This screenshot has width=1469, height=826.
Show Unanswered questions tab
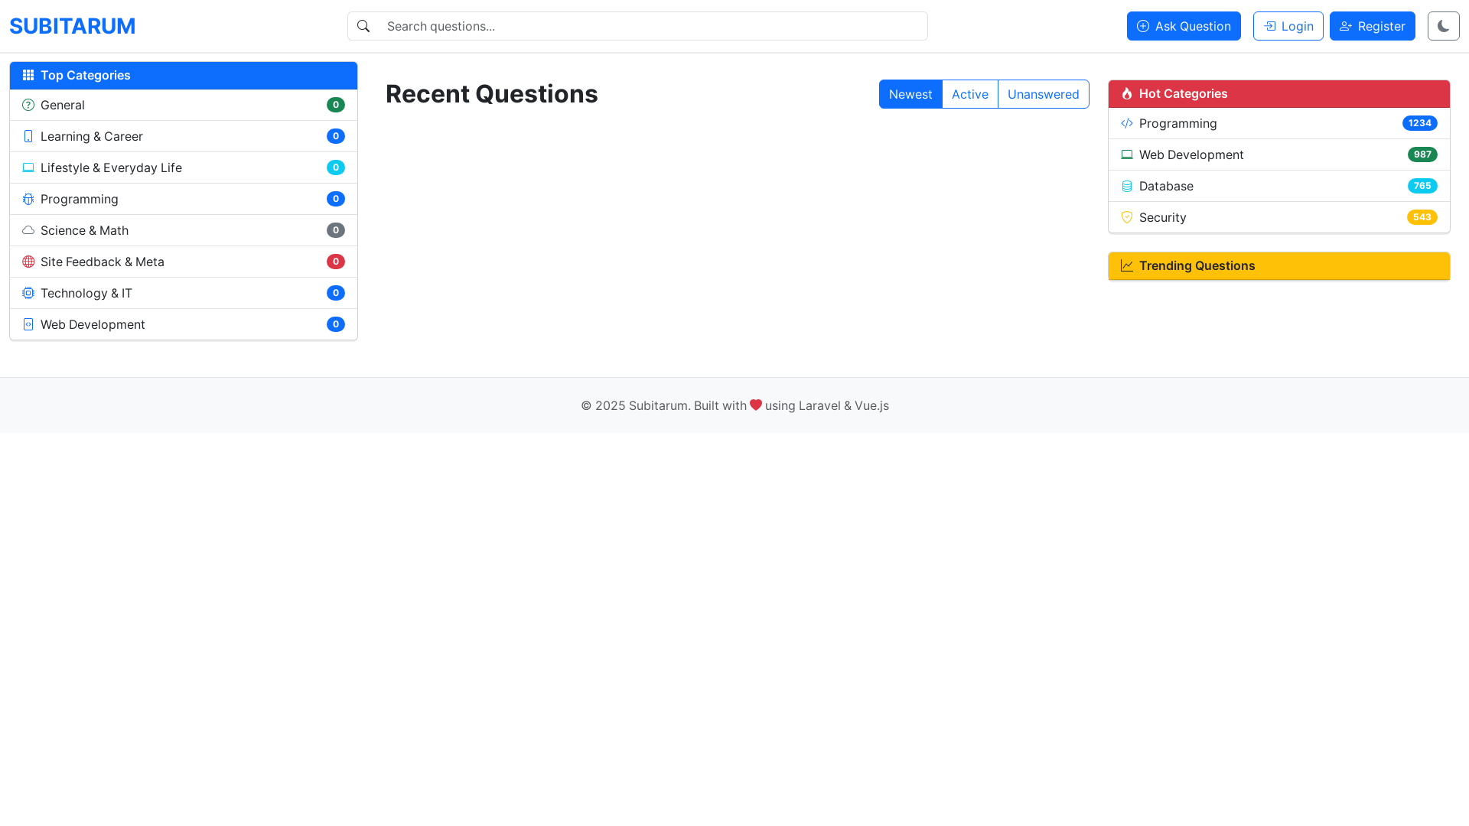click(x=1043, y=94)
